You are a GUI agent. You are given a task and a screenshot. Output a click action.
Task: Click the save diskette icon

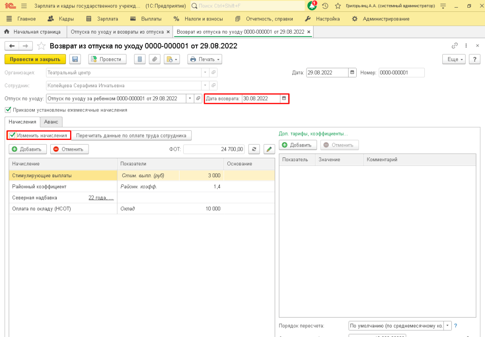[x=74, y=59]
